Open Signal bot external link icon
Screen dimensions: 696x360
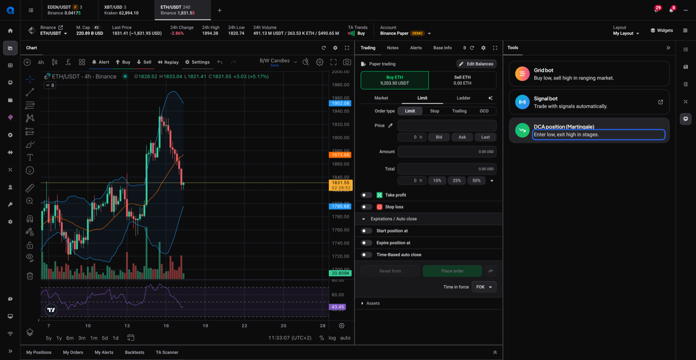661,102
